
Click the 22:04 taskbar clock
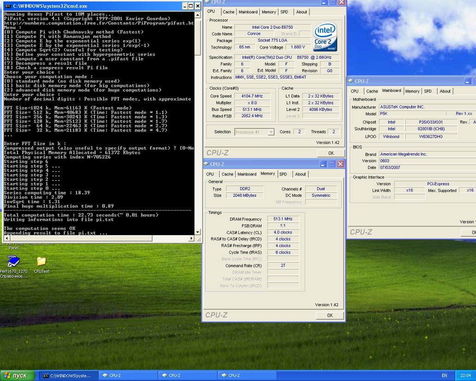point(465,375)
